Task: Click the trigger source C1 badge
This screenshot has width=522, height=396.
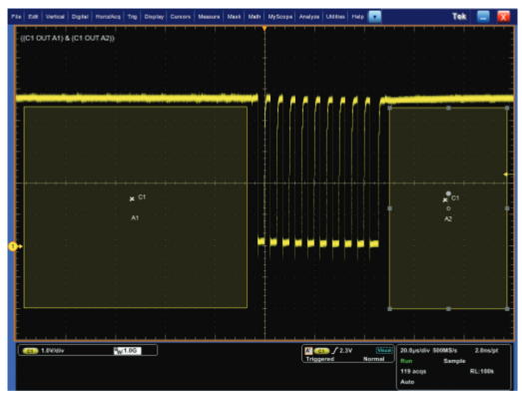Action: [321, 351]
